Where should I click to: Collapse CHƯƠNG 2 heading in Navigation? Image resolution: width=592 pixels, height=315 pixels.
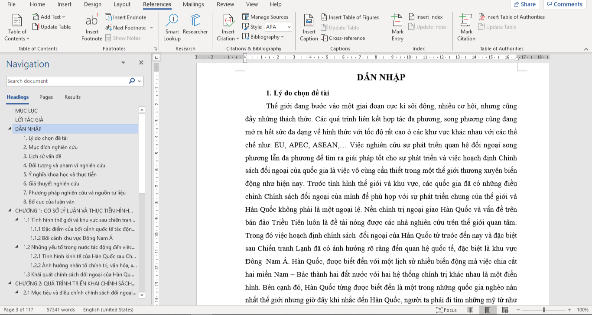click(x=10, y=283)
